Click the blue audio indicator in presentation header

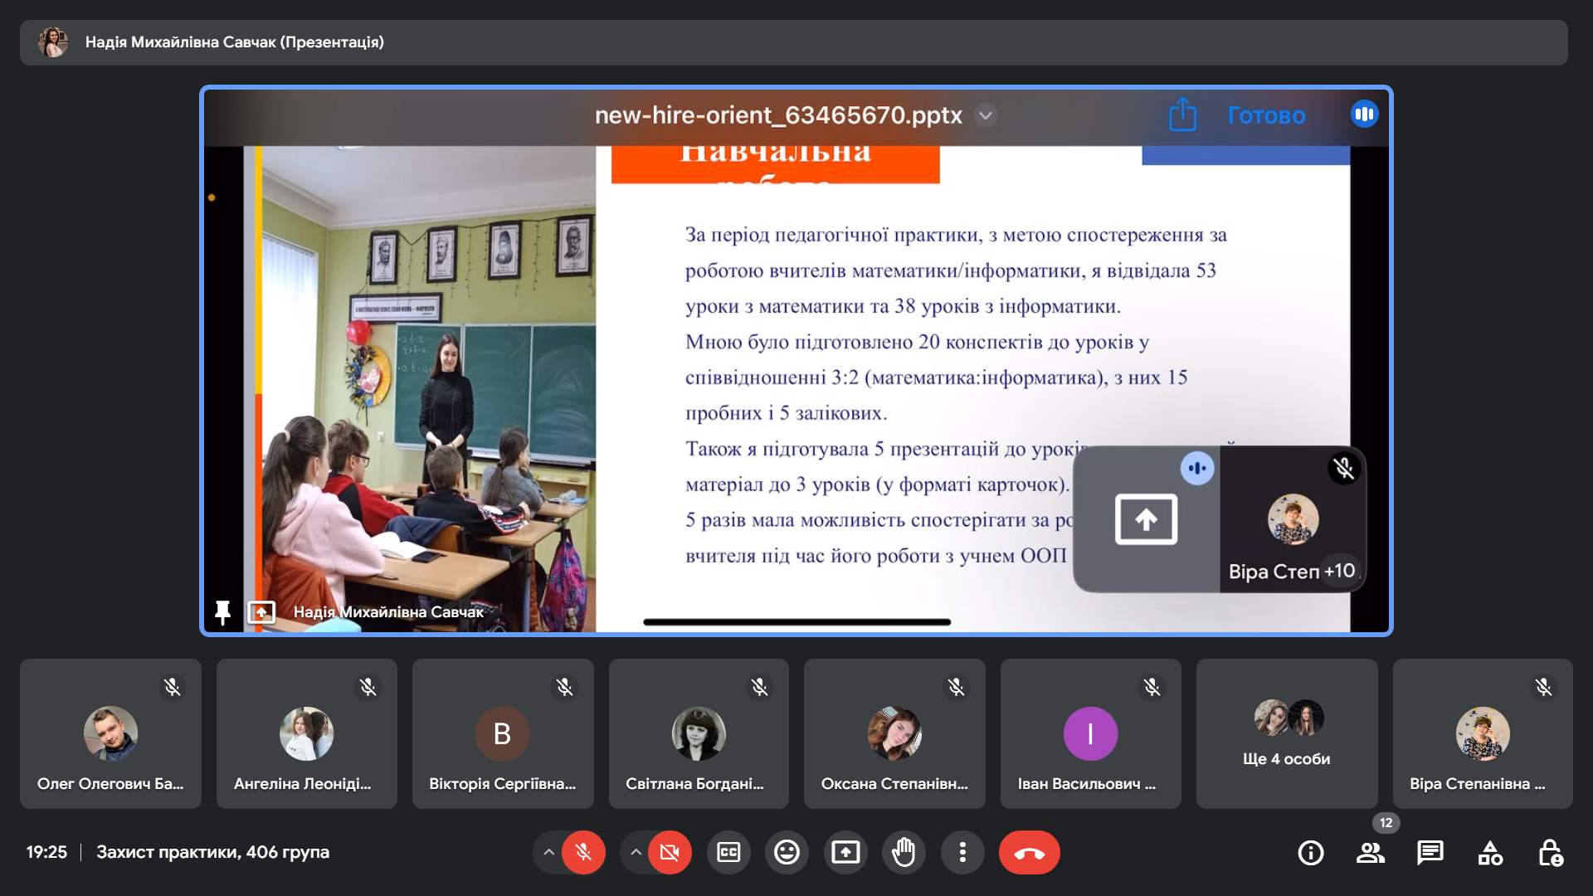[1365, 114]
